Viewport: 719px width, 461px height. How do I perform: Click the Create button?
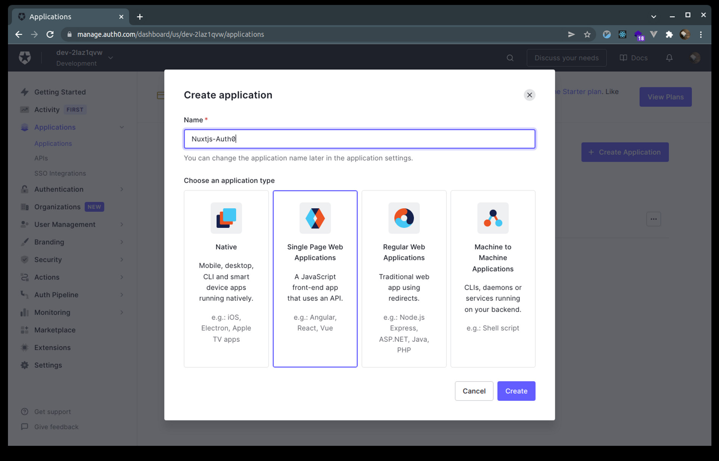point(516,391)
